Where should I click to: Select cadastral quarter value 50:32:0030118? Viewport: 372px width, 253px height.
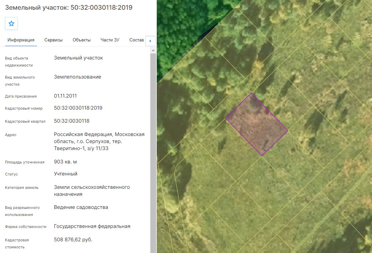coord(72,121)
